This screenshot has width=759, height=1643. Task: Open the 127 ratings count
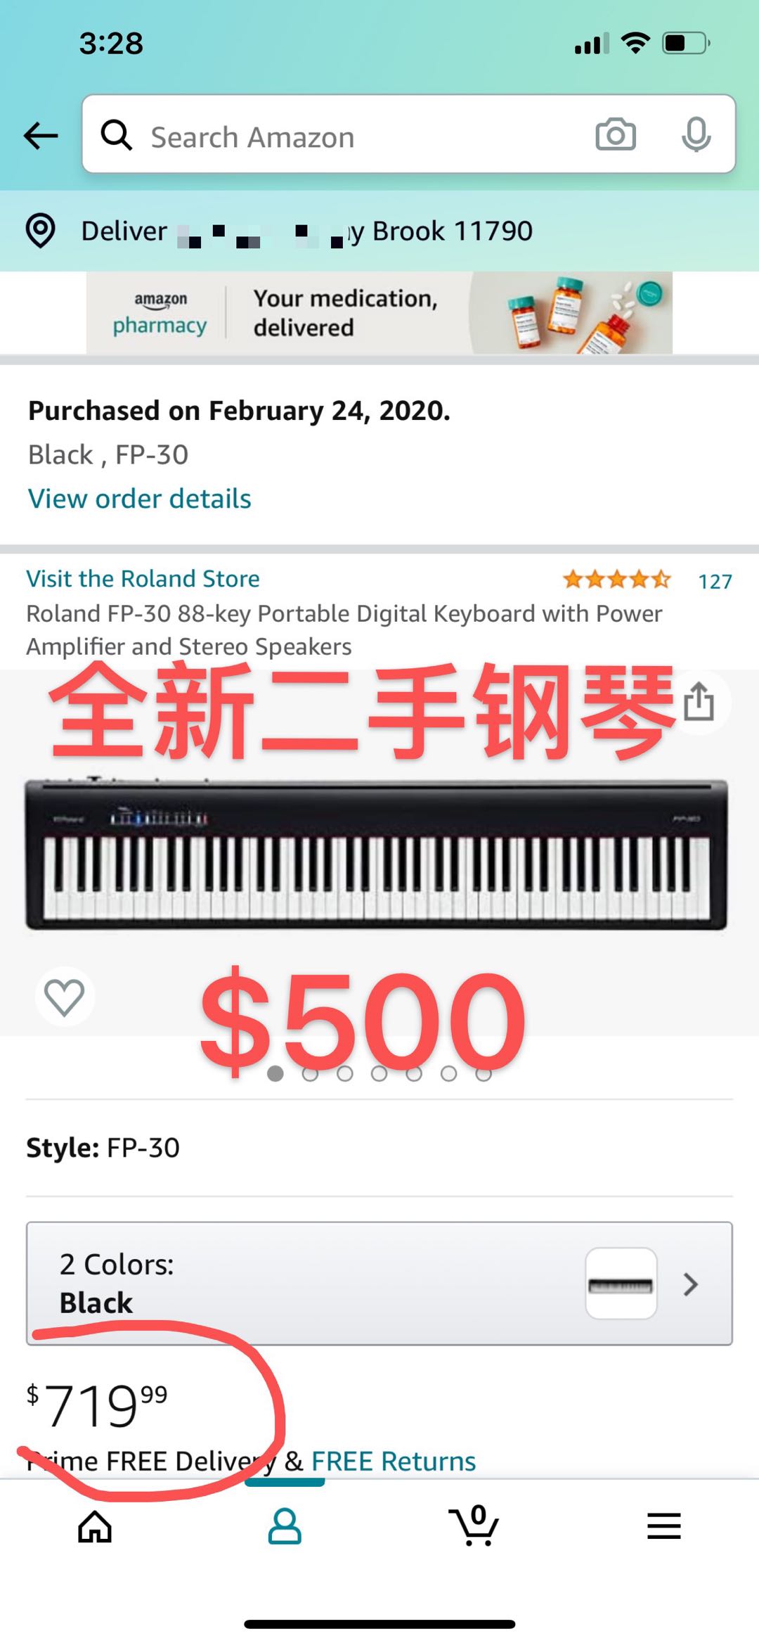pyautogui.click(x=715, y=582)
